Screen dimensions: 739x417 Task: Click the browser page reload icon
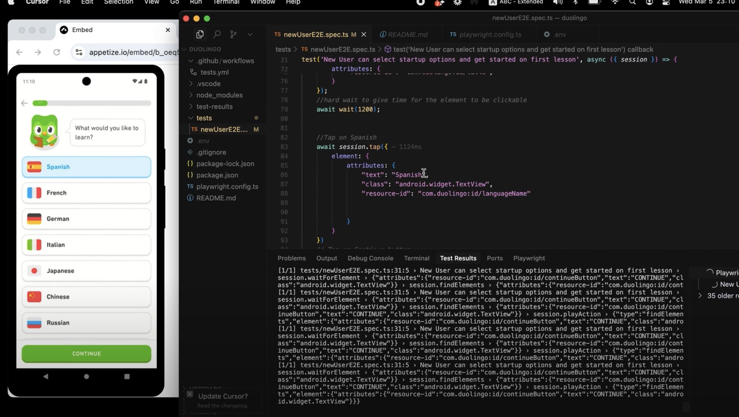point(57,52)
